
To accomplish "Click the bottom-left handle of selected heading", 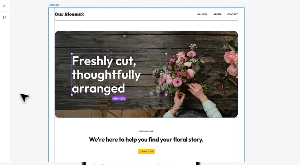I will (72, 95).
